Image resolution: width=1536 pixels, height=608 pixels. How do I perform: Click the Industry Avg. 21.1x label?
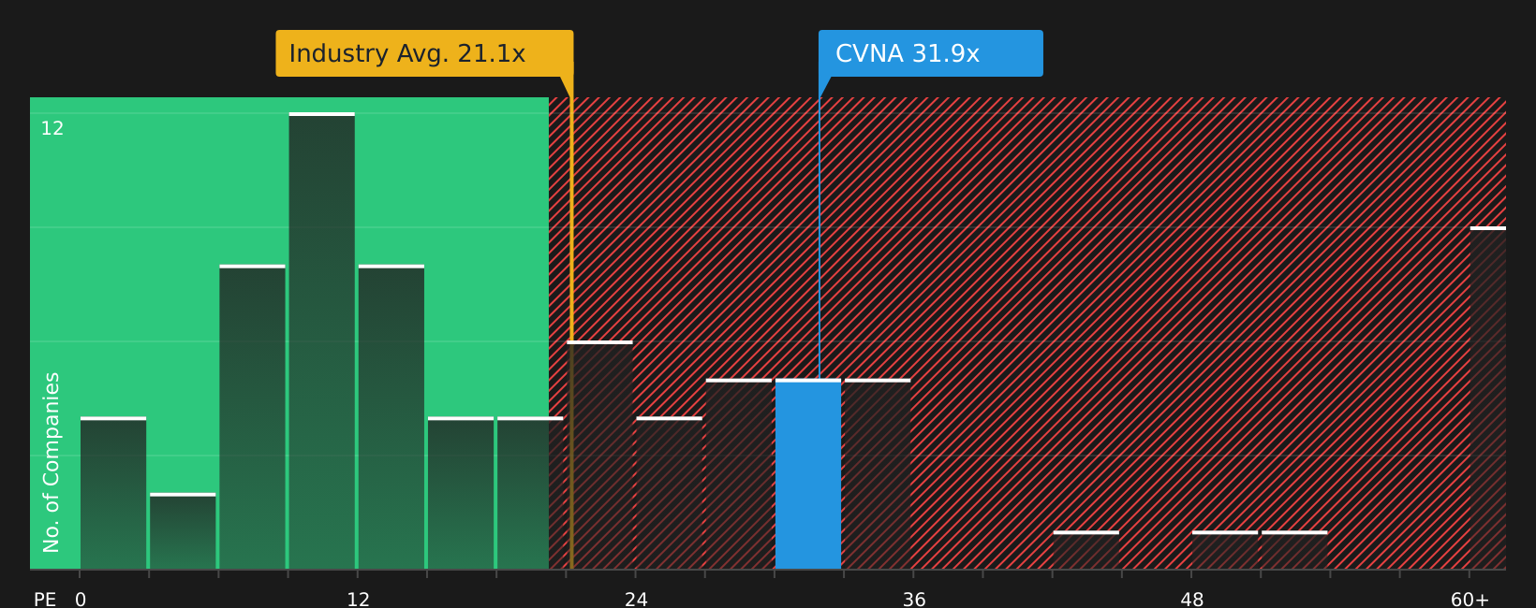(424, 53)
